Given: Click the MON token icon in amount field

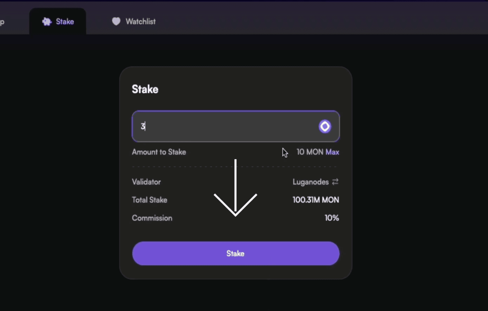Looking at the screenshot, I should point(325,126).
